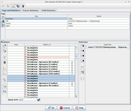Click the delete relation trash icon in toolbar
The width and height of the screenshot is (131, 111).
tap(23, 6)
